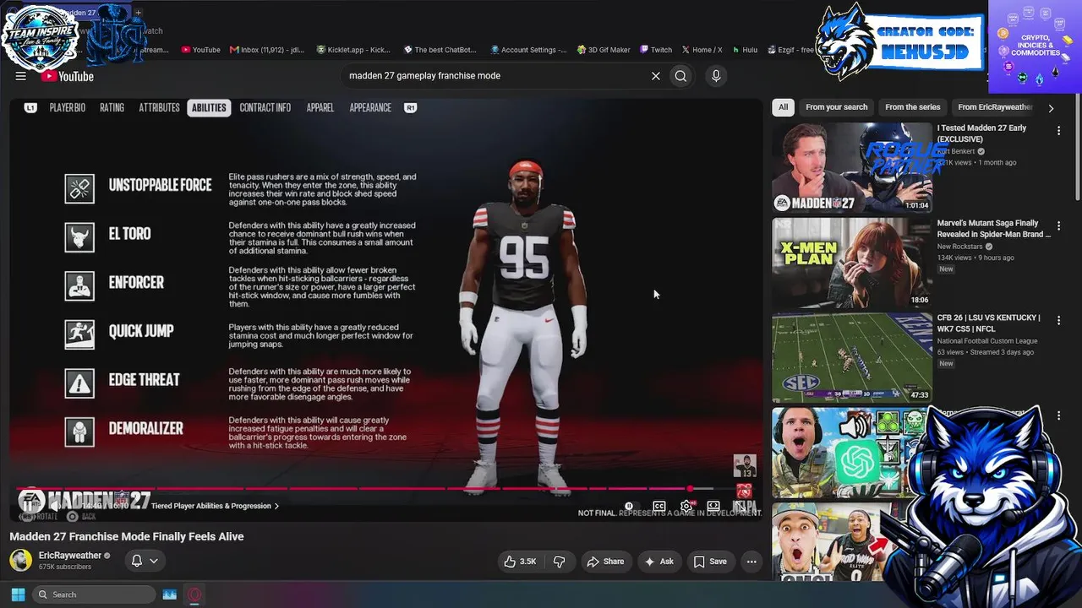Open the Gmail Inbox bookmark

coord(265,50)
